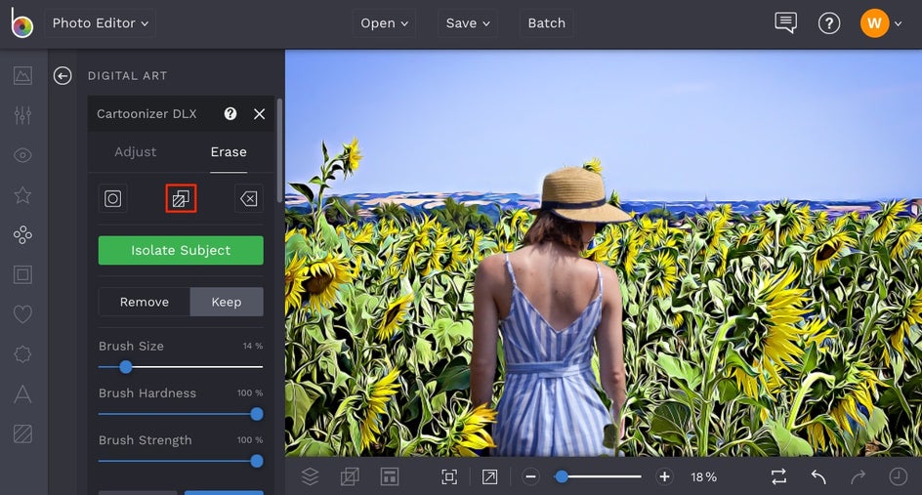This screenshot has height=495, width=922.
Task: Click the orange W account avatar
Action: click(874, 22)
